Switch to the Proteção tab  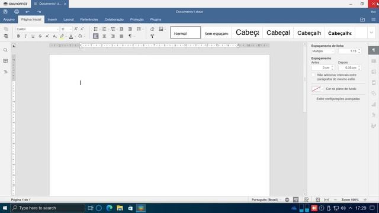click(137, 20)
